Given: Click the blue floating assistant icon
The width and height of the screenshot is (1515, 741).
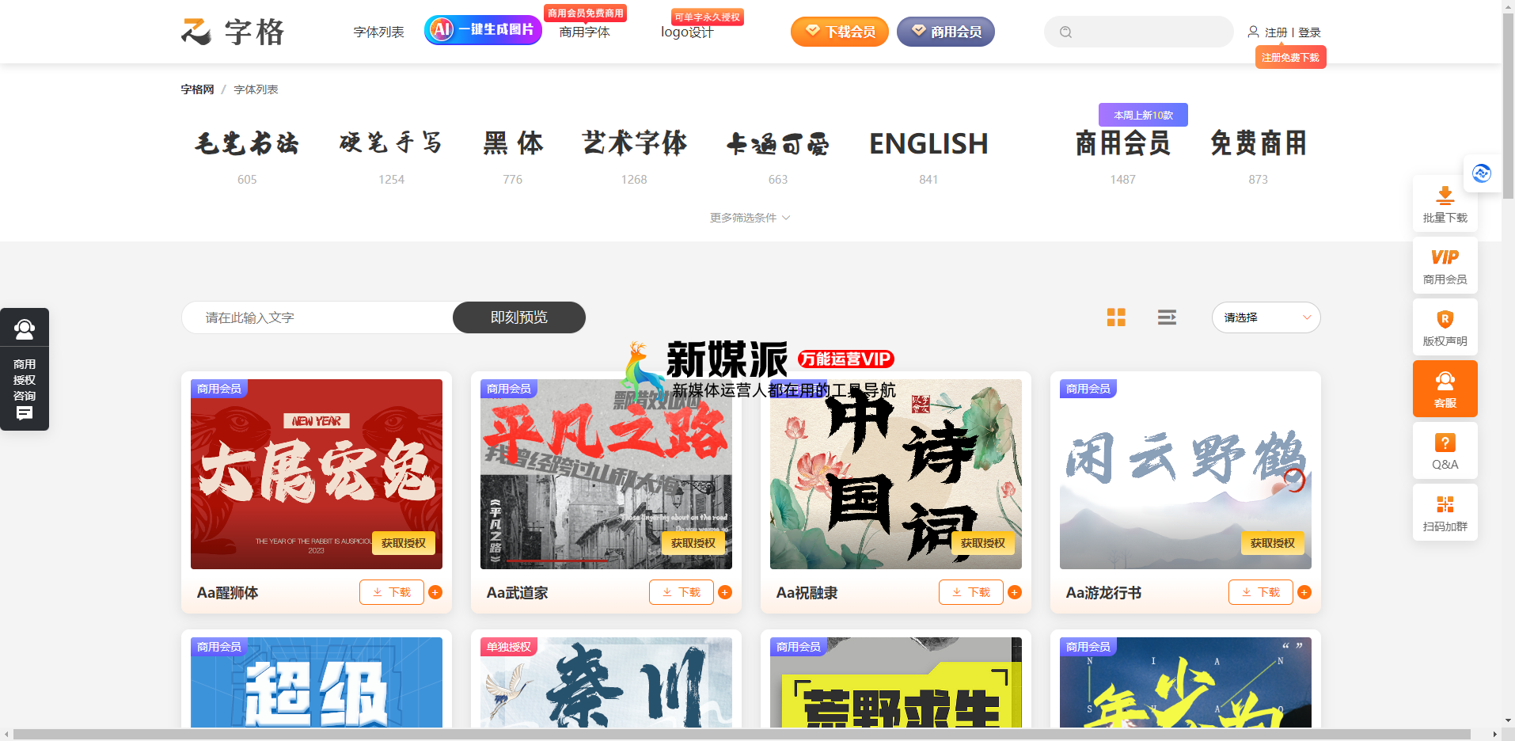Looking at the screenshot, I should click(x=1482, y=173).
